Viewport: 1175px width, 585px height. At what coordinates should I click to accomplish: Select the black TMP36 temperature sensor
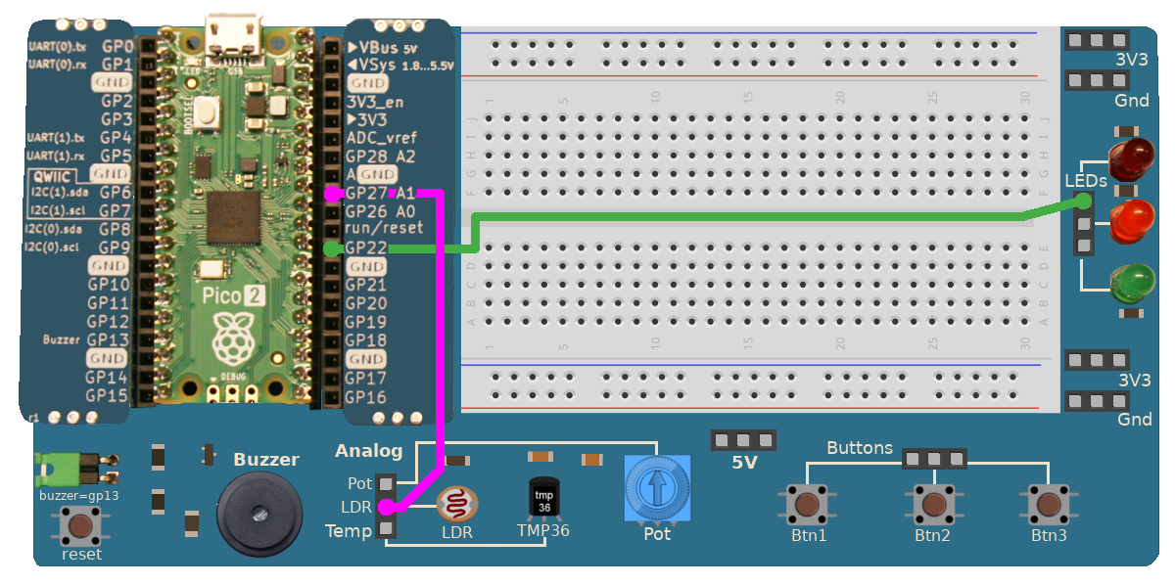tap(543, 499)
